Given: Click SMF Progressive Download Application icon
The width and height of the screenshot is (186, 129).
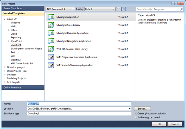Looking at the screenshot, I should point(51,57).
